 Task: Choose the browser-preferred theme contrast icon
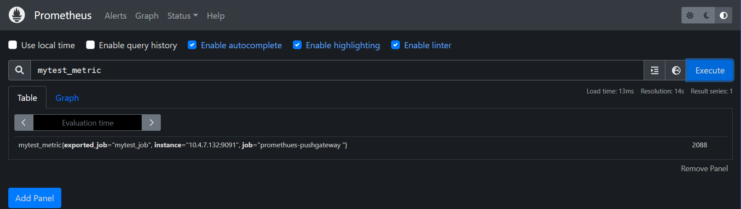(724, 16)
